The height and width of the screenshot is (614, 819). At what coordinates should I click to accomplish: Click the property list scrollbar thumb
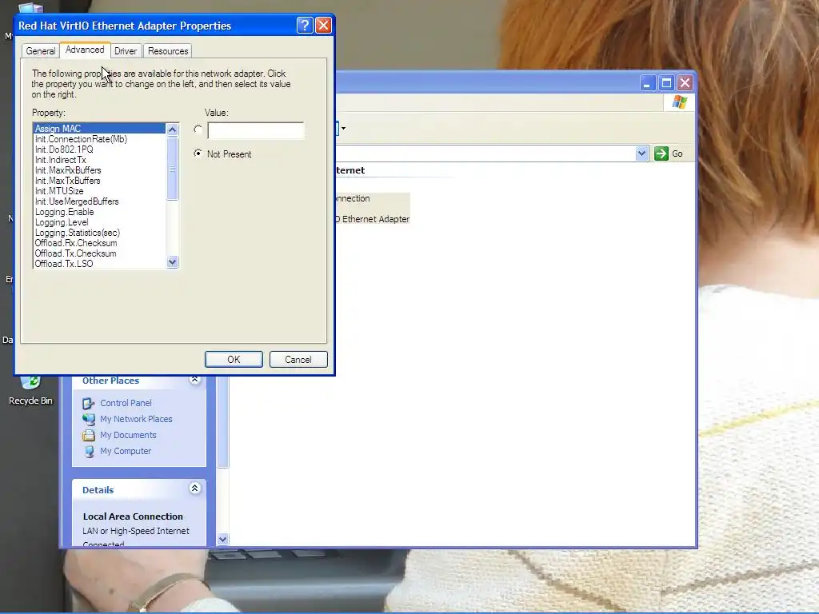click(173, 168)
